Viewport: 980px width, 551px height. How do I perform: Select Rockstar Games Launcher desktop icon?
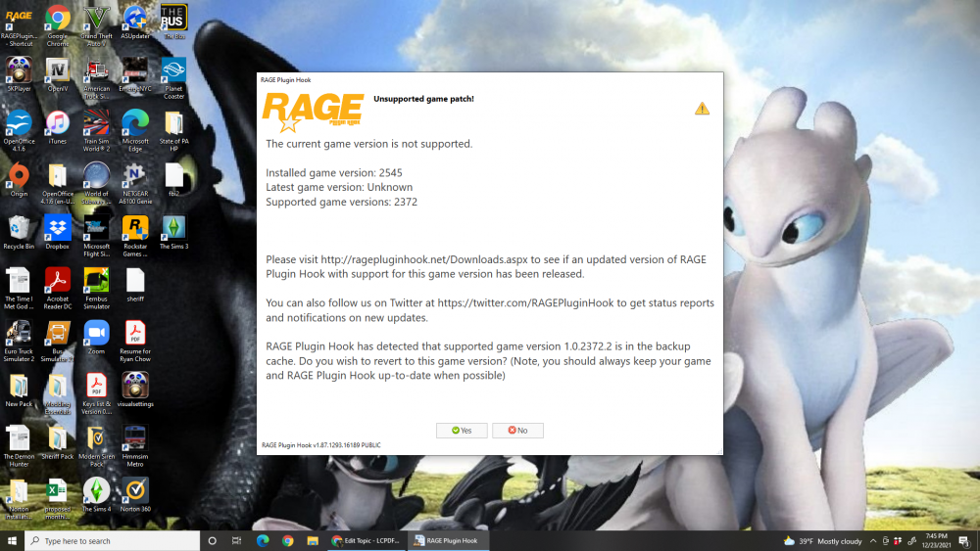tap(135, 236)
